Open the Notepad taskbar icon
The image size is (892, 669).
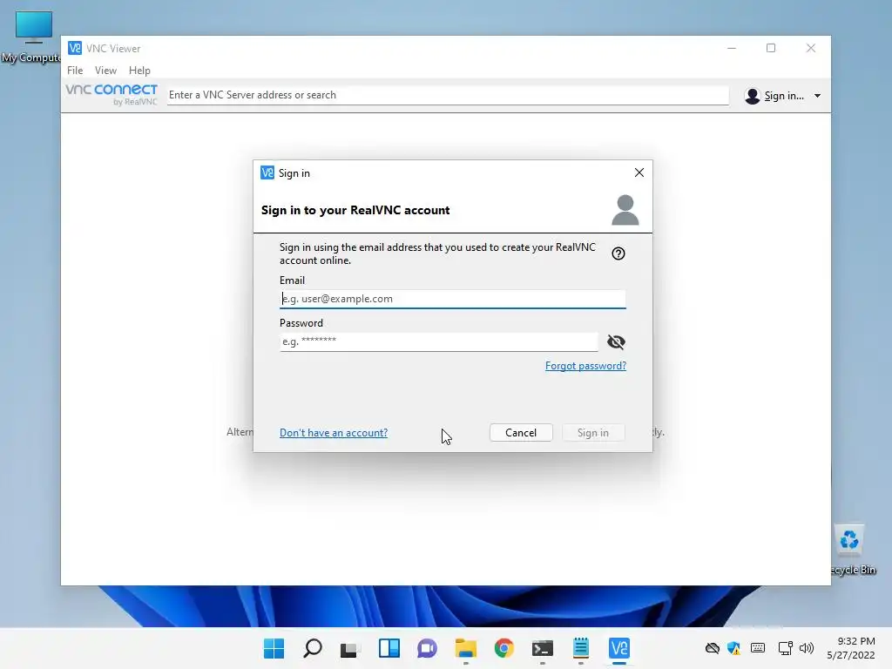pyautogui.click(x=581, y=648)
